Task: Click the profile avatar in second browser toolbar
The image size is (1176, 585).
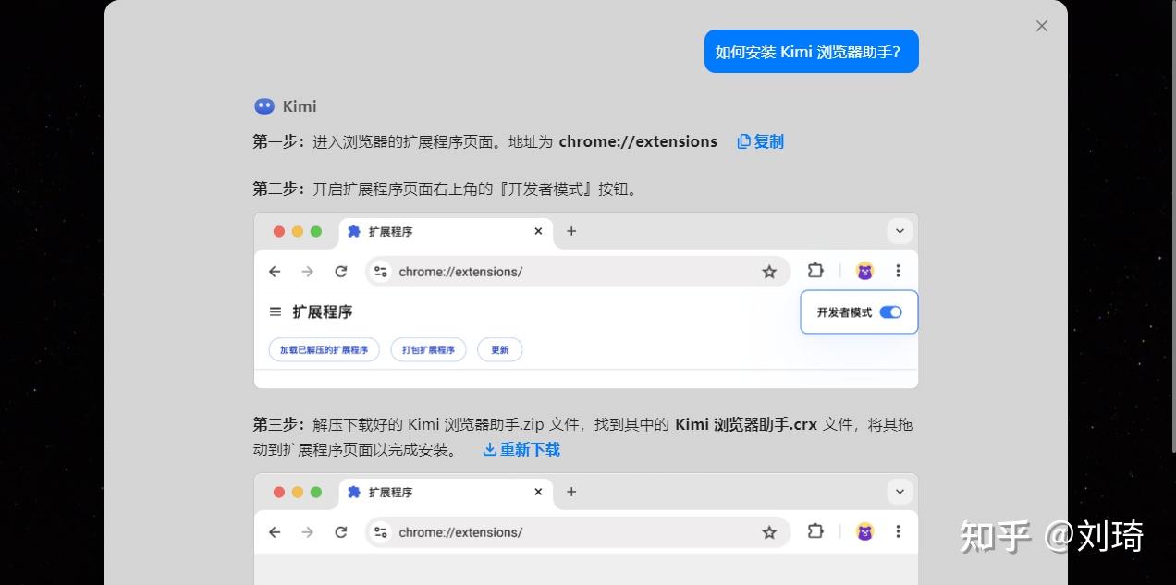Action: click(865, 531)
